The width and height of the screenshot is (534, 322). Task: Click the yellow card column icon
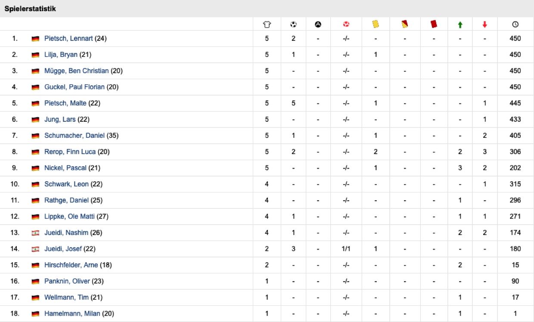(x=376, y=25)
